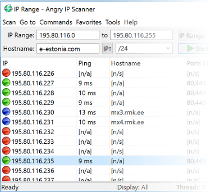The width and height of the screenshot is (213, 192).
Task: Open the Go to menu
Action: pyautogui.click(x=28, y=22)
